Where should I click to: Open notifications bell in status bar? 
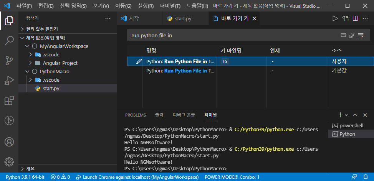pyautogui.click(x=366, y=177)
